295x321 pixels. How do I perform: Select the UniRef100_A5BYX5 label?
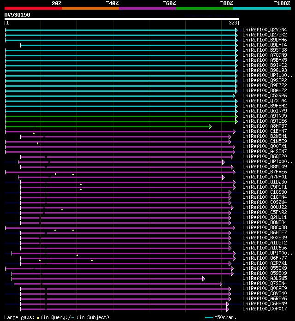(x=265, y=60)
